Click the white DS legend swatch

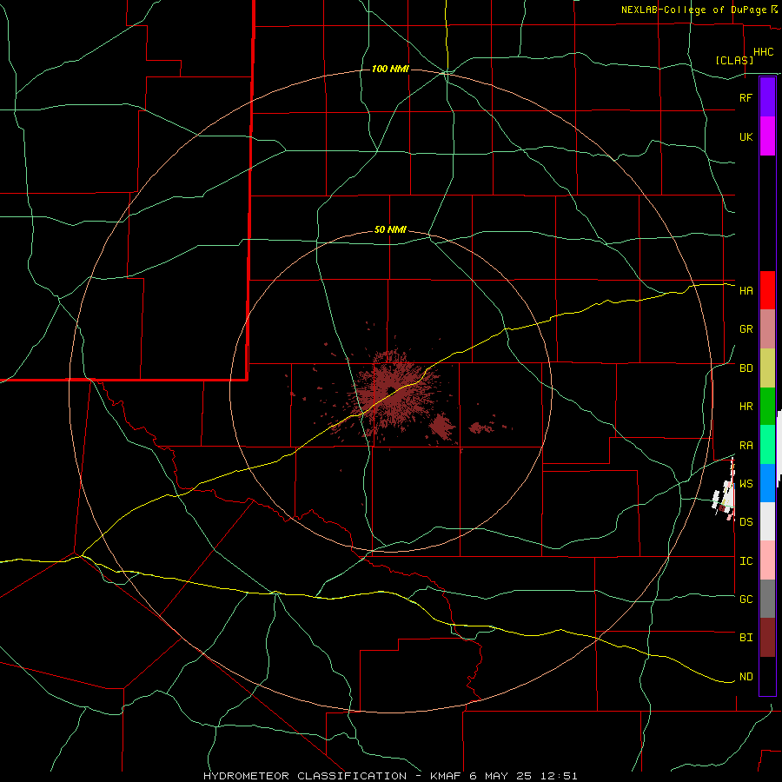(x=767, y=521)
